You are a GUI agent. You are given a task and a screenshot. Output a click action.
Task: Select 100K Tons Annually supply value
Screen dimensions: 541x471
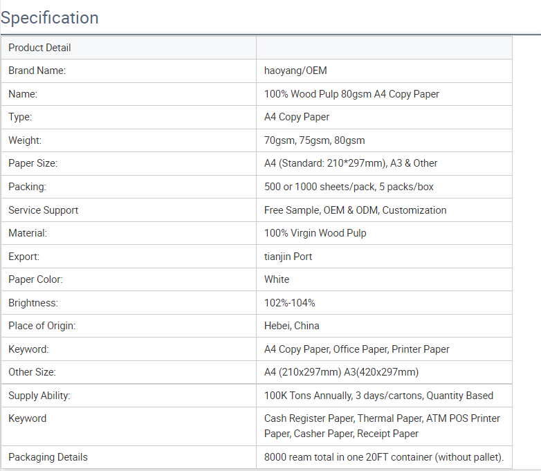(x=378, y=396)
